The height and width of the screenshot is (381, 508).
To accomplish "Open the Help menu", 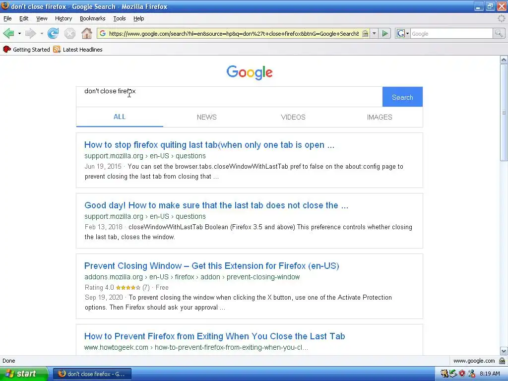I will pos(139,18).
